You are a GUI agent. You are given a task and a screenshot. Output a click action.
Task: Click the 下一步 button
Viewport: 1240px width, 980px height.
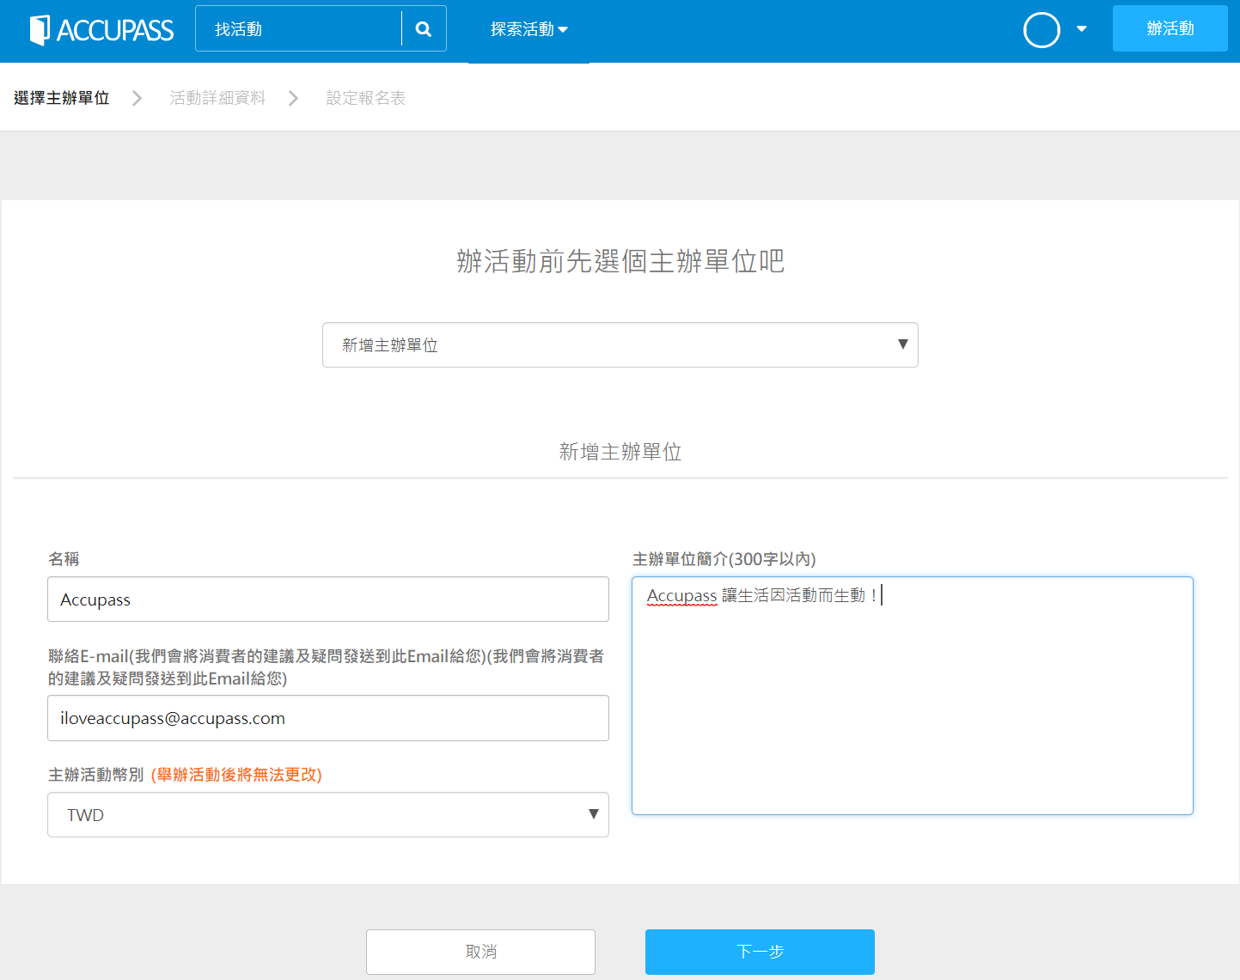760,952
